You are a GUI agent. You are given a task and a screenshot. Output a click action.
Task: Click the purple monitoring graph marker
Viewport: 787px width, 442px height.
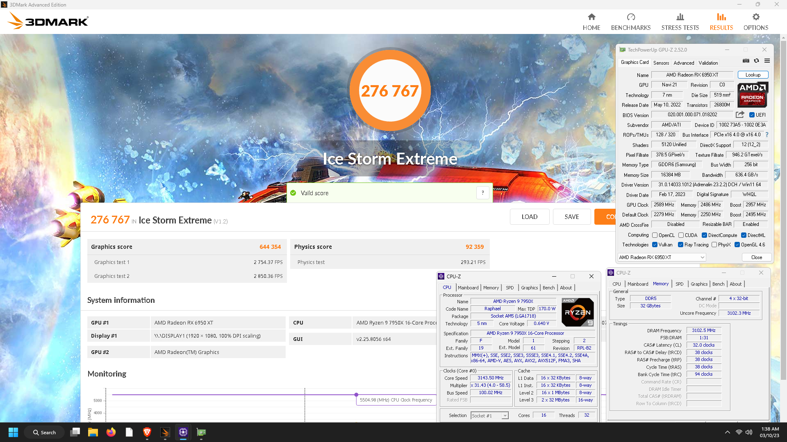tap(356, 395)
